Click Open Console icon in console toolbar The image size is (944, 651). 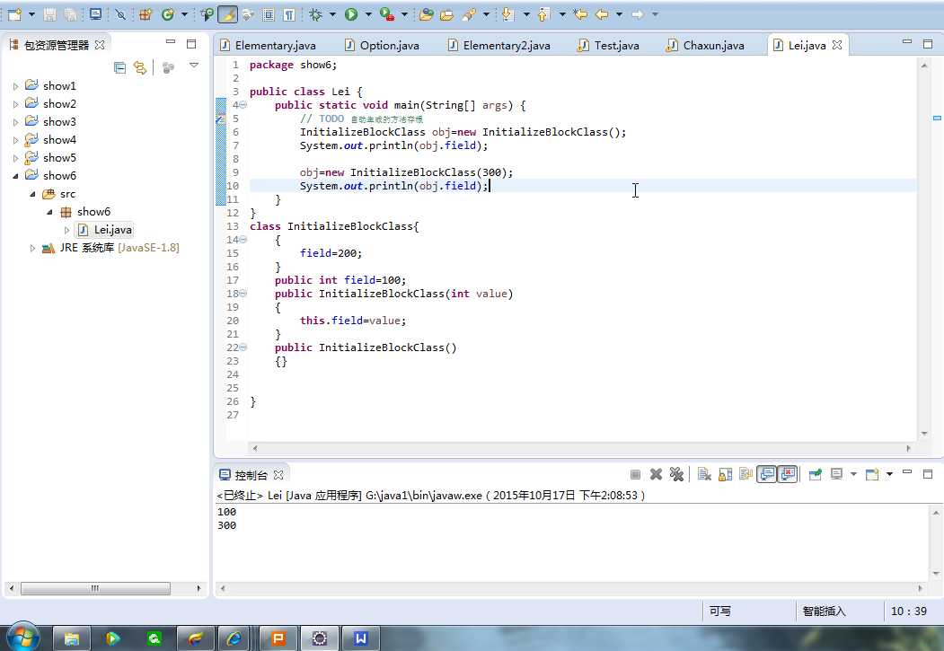tap(872, 475)
